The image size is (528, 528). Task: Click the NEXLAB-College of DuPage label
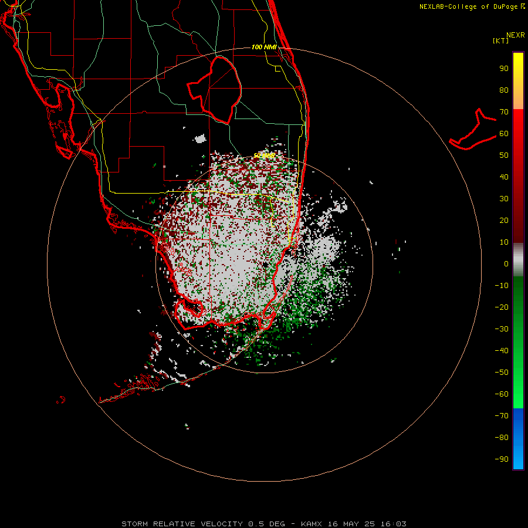coord(472,6)
